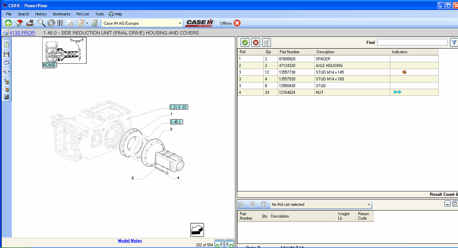The width and height of the screenshot is (458, 248).
Task: Click the save diskette icon in sidebar
Action: (x=6, y=54)
